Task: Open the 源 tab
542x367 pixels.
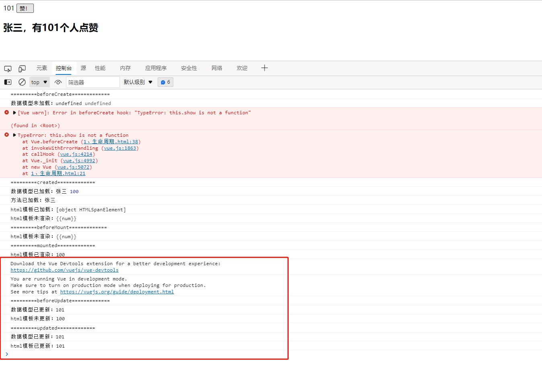Action: coord(83,68)
